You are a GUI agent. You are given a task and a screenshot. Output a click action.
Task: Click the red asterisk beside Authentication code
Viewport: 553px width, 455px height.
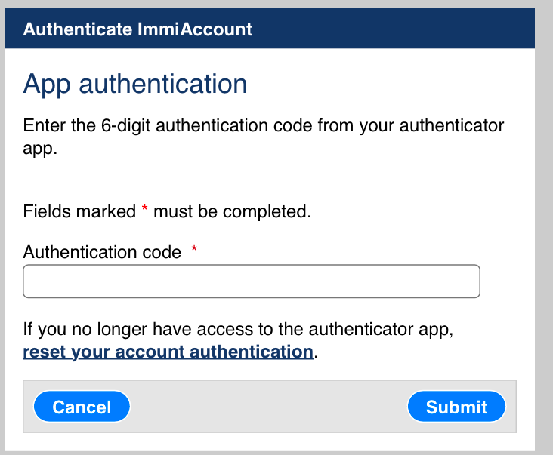pos(194,250)
